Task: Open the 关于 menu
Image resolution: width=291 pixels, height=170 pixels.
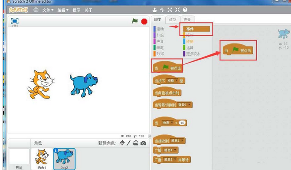Action: coord(88,10)
